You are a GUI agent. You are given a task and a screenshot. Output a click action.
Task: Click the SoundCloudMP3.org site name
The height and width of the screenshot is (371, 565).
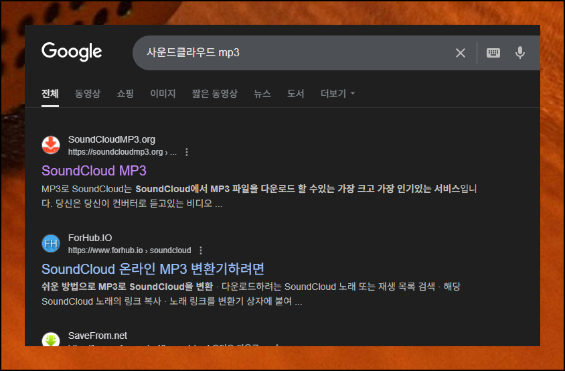coord(112,139)
